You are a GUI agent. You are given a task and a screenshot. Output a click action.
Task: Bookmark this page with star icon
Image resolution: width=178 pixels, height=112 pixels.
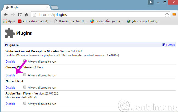[x=167, y=15]
